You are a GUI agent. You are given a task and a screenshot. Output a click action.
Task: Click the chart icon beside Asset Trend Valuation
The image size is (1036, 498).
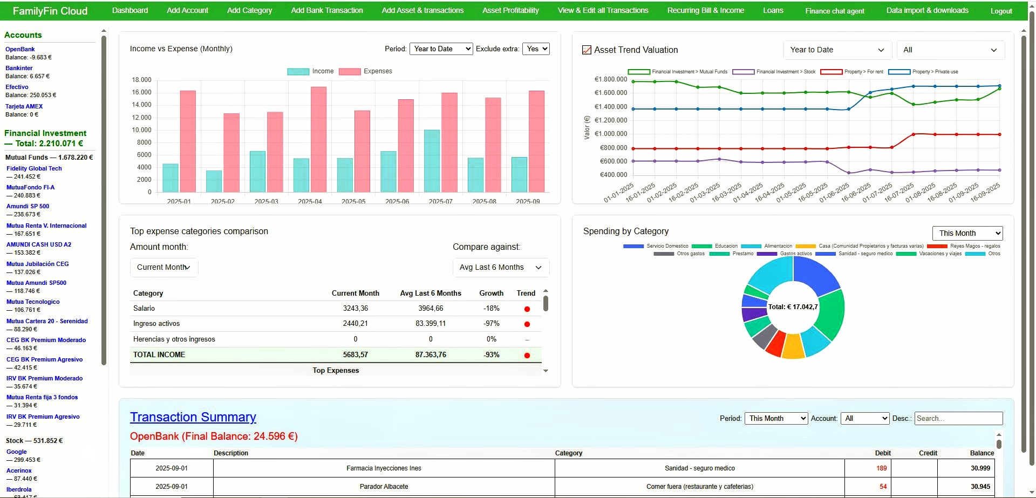click(587, 50)
